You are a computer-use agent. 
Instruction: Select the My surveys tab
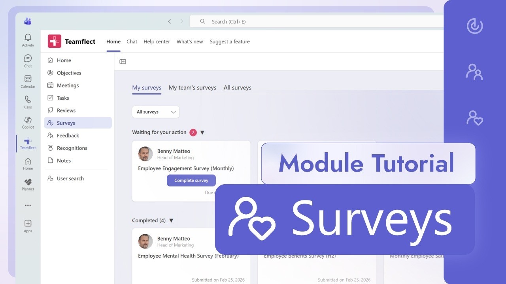(x=147, y=88)
